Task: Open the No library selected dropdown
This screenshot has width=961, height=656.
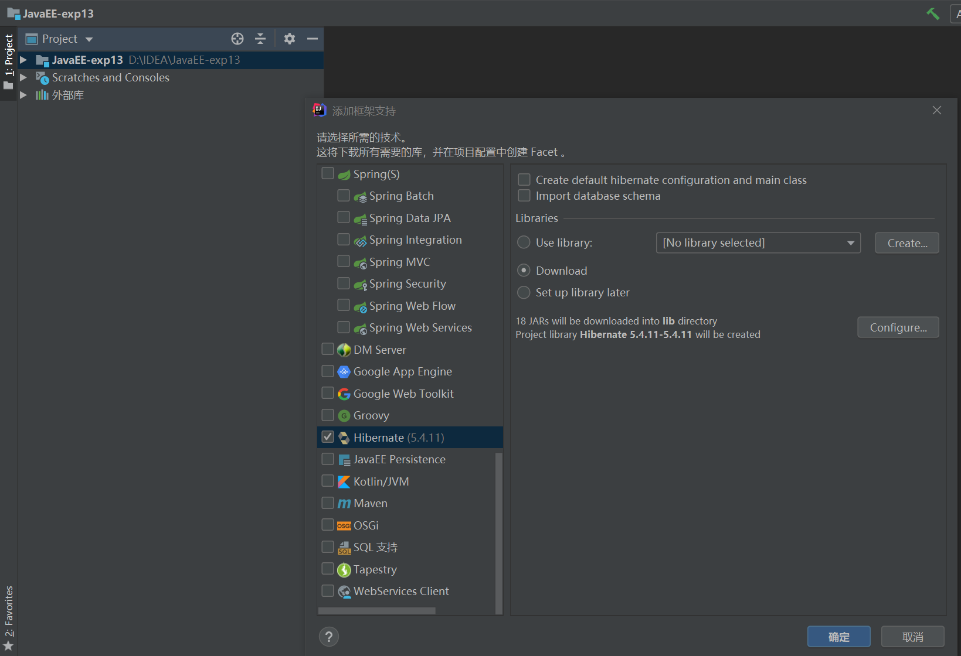Action: [x=758, y=242]
